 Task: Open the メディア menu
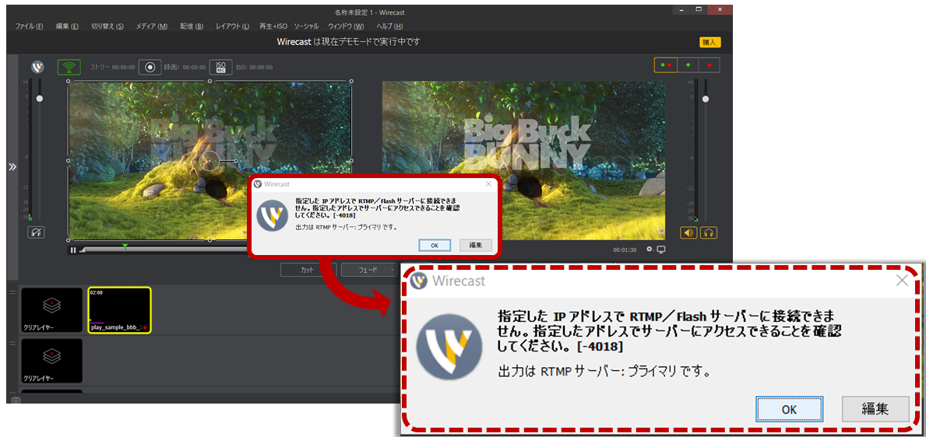coord(152,26)
